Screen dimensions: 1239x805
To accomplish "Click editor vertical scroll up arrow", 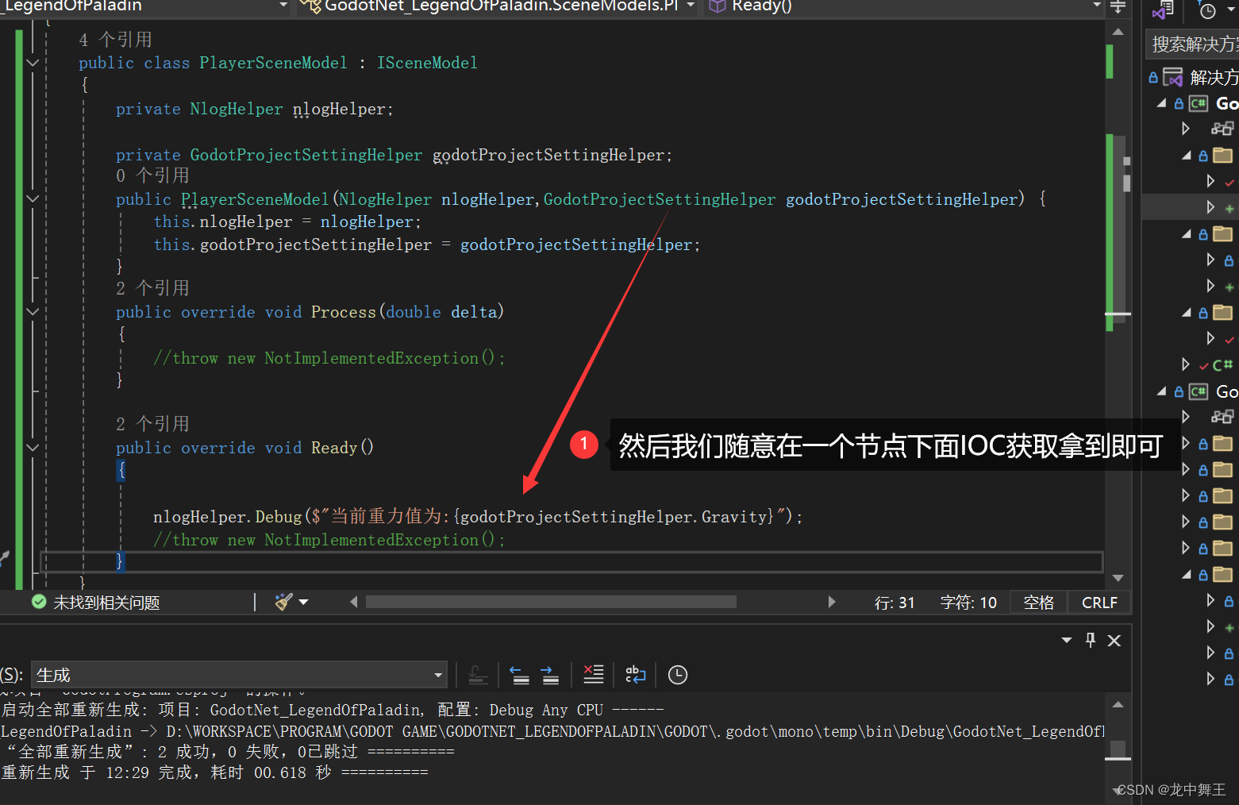I will coord(1118,32).
